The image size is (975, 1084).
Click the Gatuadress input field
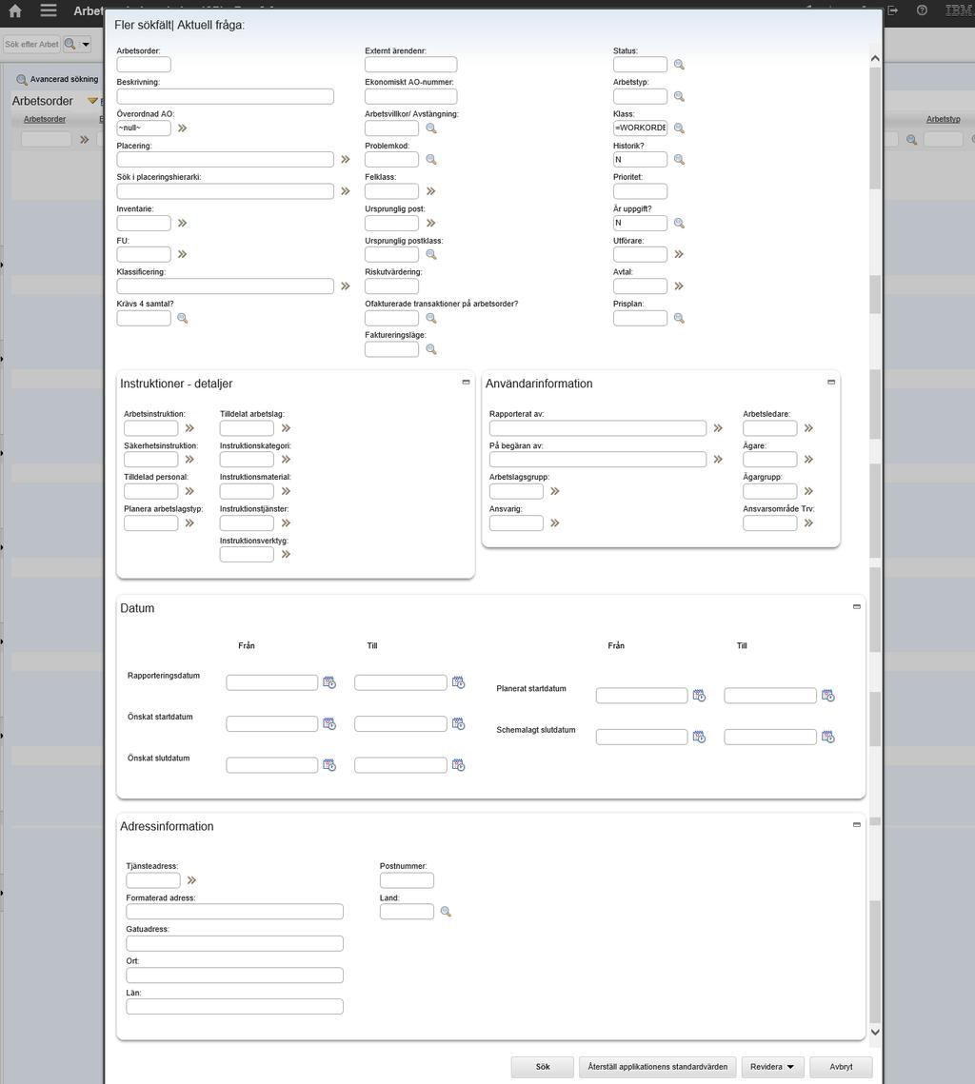tap(234, 944)
